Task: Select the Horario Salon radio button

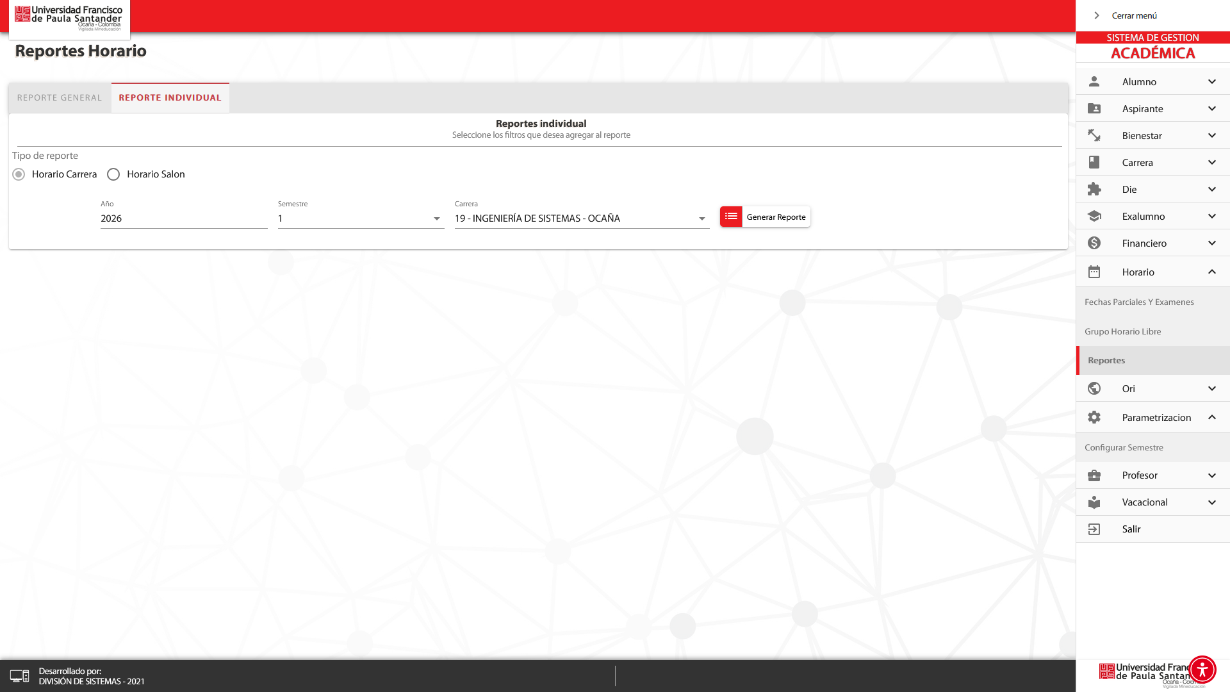Action: (x=113, y=174)
